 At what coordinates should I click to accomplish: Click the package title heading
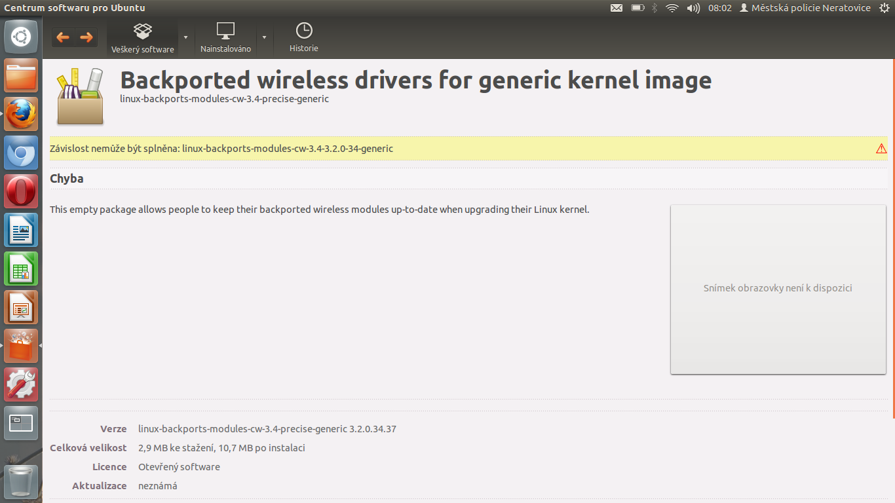(x=415, y=80)
